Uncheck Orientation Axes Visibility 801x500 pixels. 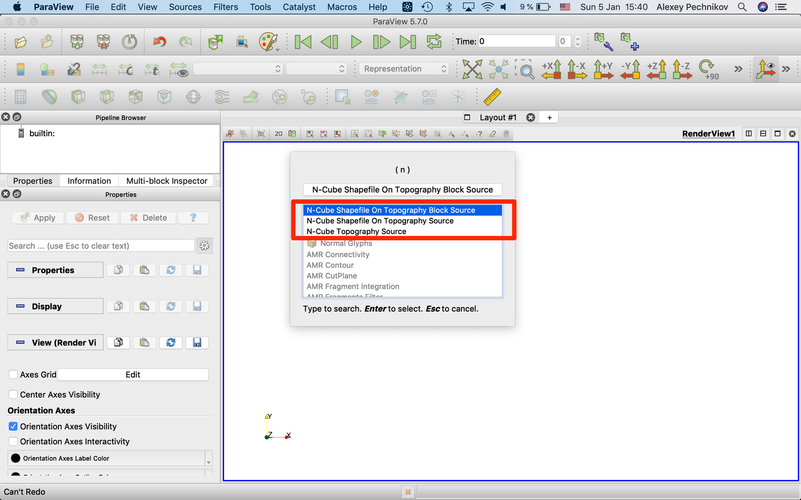click(13, 426)
